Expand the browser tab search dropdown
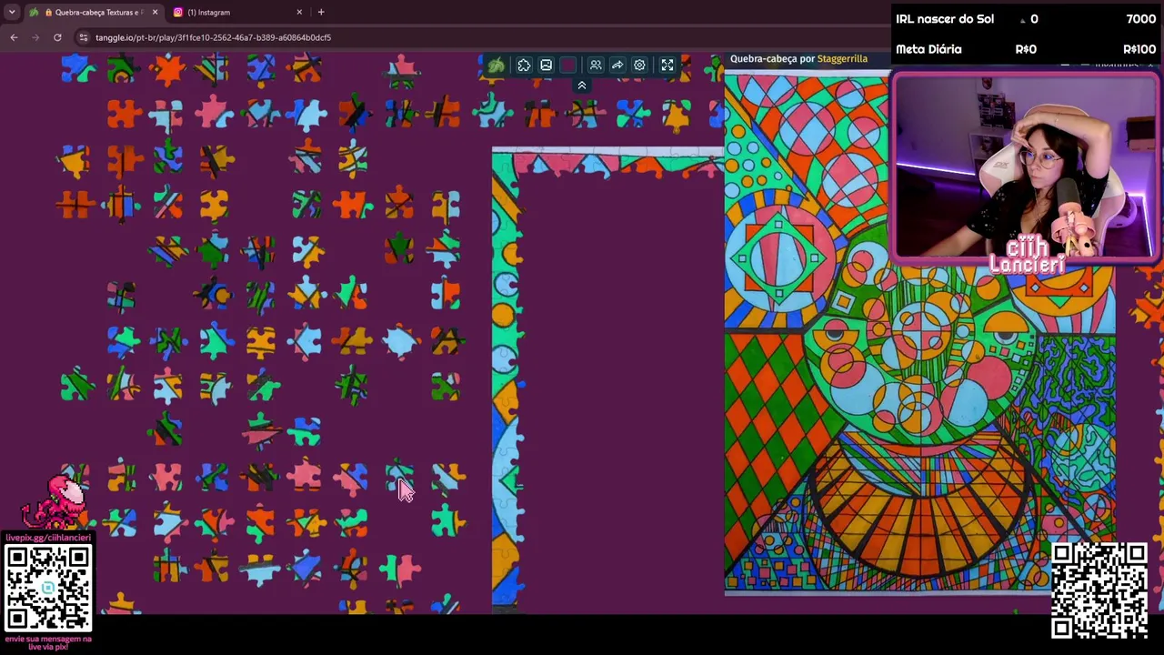The width and height of the screenshot is (1164, 655). tap(12, 12)
